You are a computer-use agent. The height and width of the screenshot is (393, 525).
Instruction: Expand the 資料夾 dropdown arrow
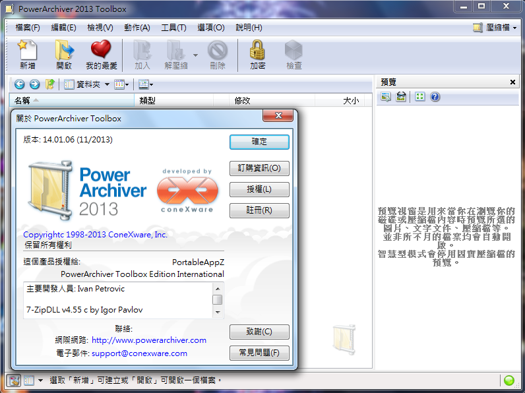(x=107, y=84)
